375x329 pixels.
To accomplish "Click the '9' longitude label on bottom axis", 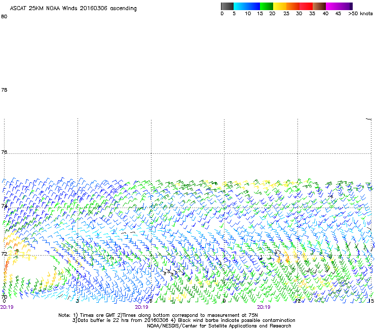I will point(224,301).
